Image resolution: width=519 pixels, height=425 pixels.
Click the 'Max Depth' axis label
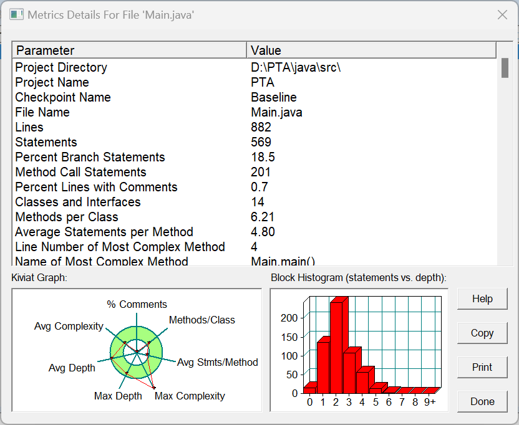118,396
